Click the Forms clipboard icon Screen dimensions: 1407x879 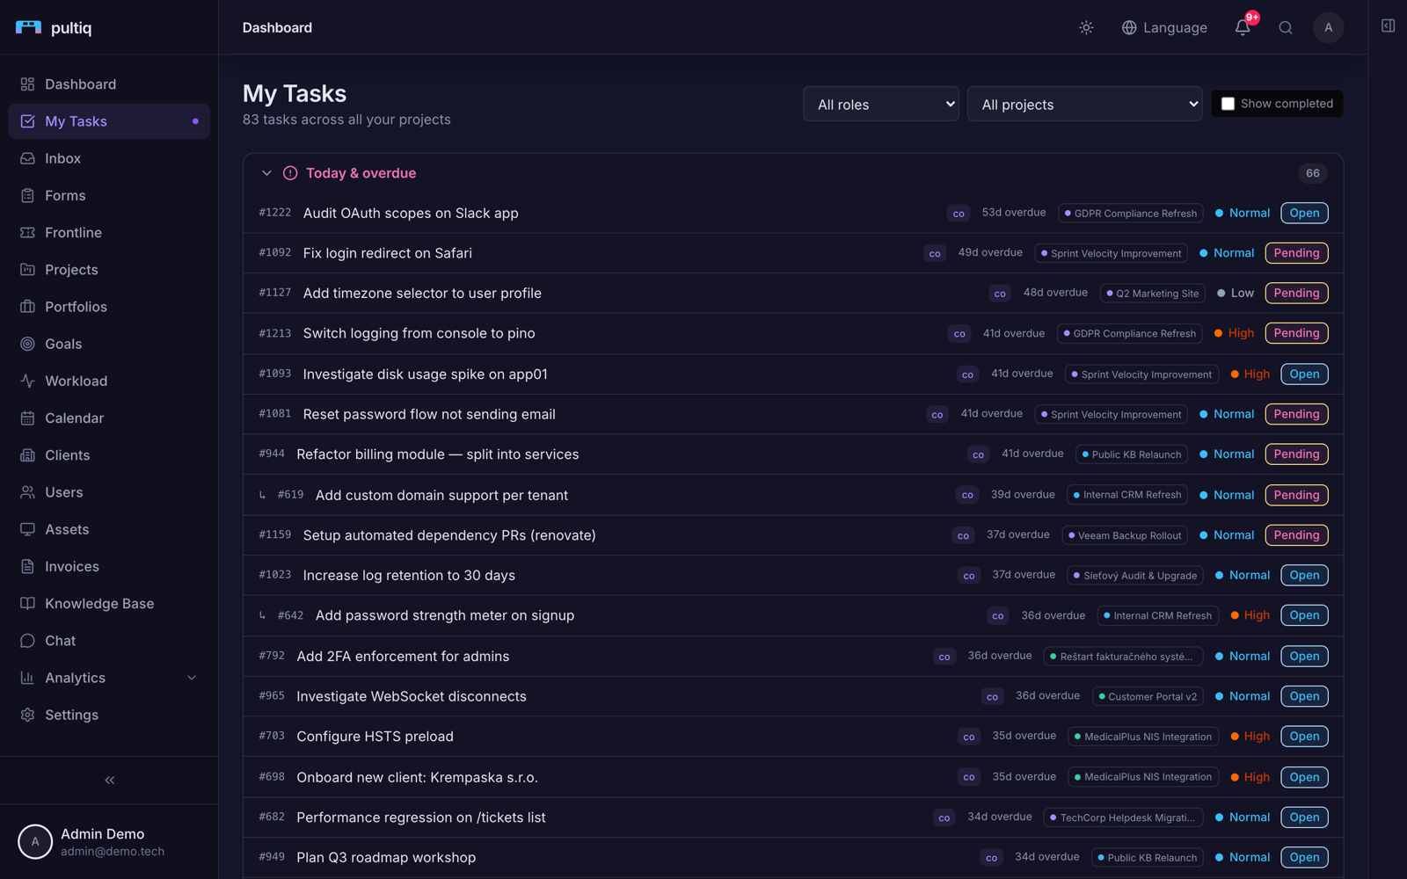coord(27,195)
